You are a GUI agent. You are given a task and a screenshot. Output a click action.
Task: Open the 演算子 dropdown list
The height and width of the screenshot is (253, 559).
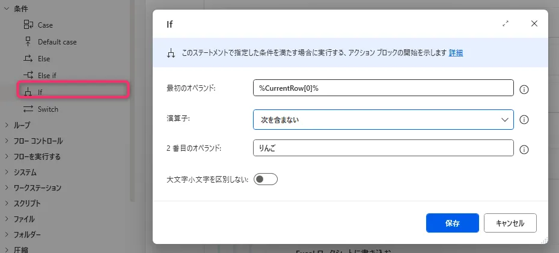[x=383, y=120]
